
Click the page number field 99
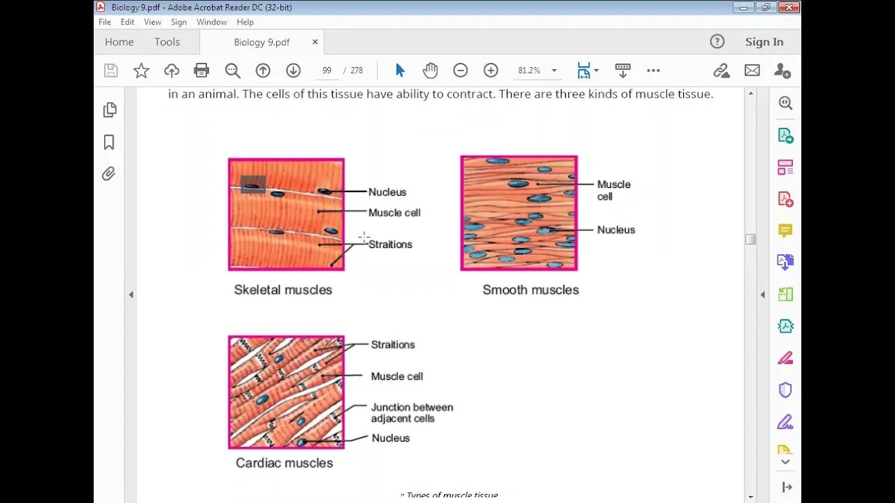pos(327,71)
